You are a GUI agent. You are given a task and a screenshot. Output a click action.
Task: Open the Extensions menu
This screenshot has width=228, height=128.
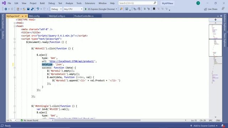[90, 3]
